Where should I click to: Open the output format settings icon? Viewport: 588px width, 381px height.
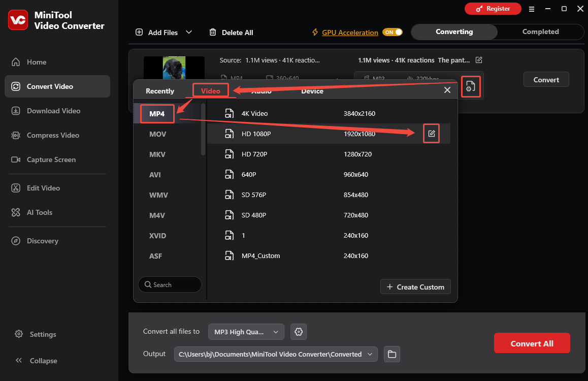click(x=471, y=87)
